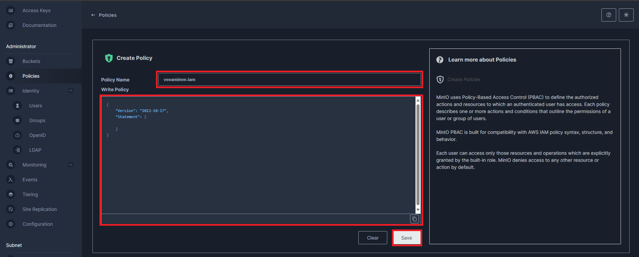This screenshot has width=639, height=257.
Task: Go to the Tiering page
Action: click(x=30, y=194)
